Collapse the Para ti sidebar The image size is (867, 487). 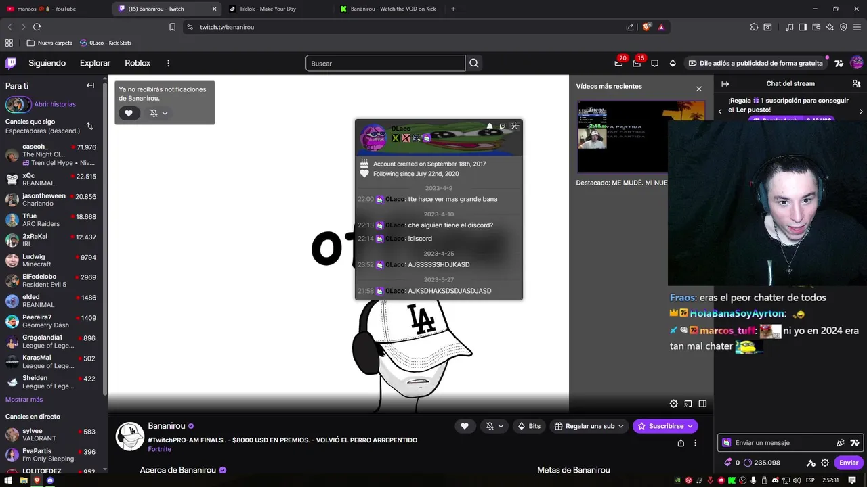[x=90, y=85]
